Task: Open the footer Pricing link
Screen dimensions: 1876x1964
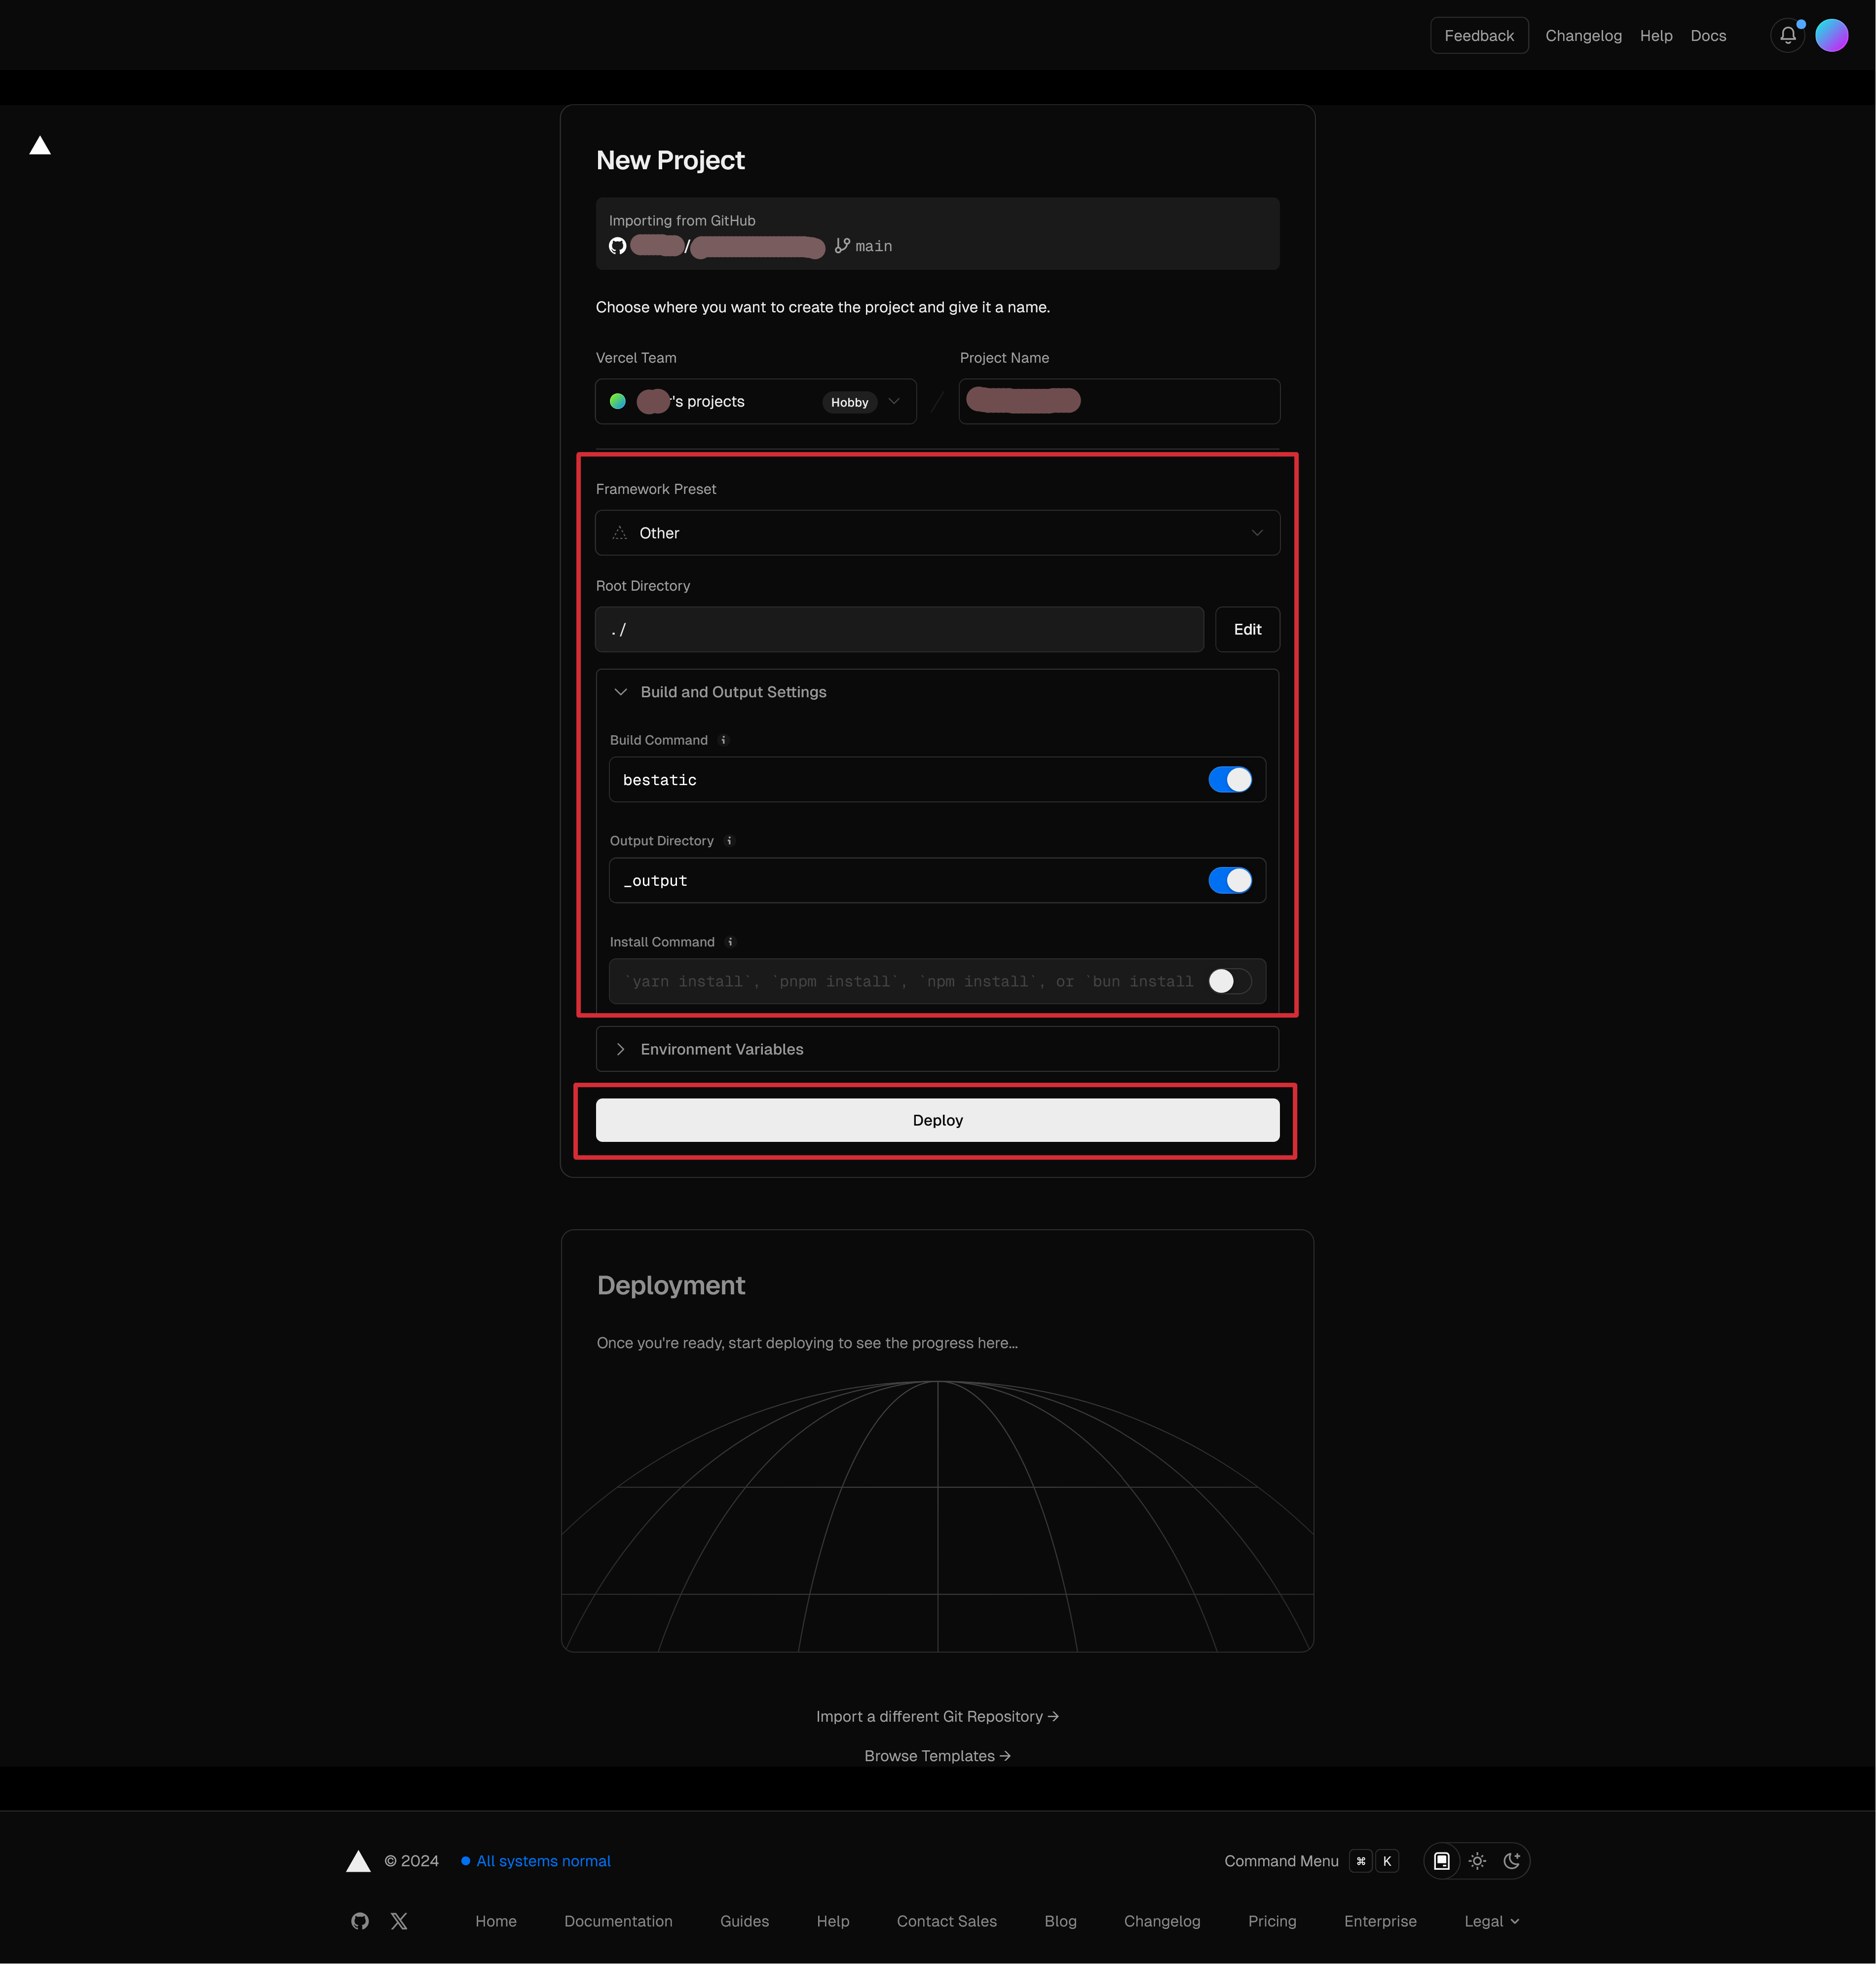Action: [1272, 1921]
